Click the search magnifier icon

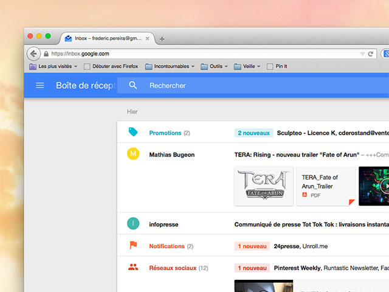(x=133, y=85)
